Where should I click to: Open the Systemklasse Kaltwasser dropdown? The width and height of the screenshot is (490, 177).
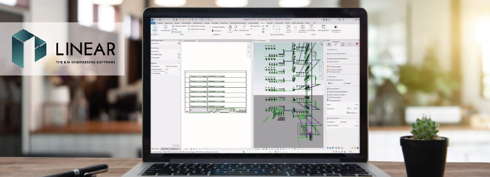click(349, 122)
